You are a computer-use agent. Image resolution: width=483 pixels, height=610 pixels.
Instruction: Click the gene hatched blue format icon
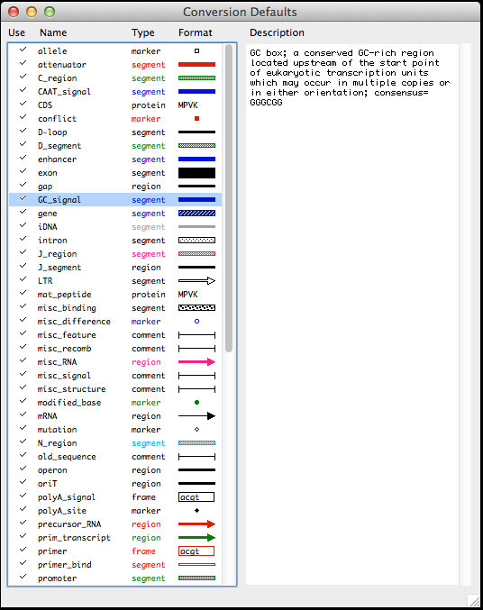click(x=196, y=214)
